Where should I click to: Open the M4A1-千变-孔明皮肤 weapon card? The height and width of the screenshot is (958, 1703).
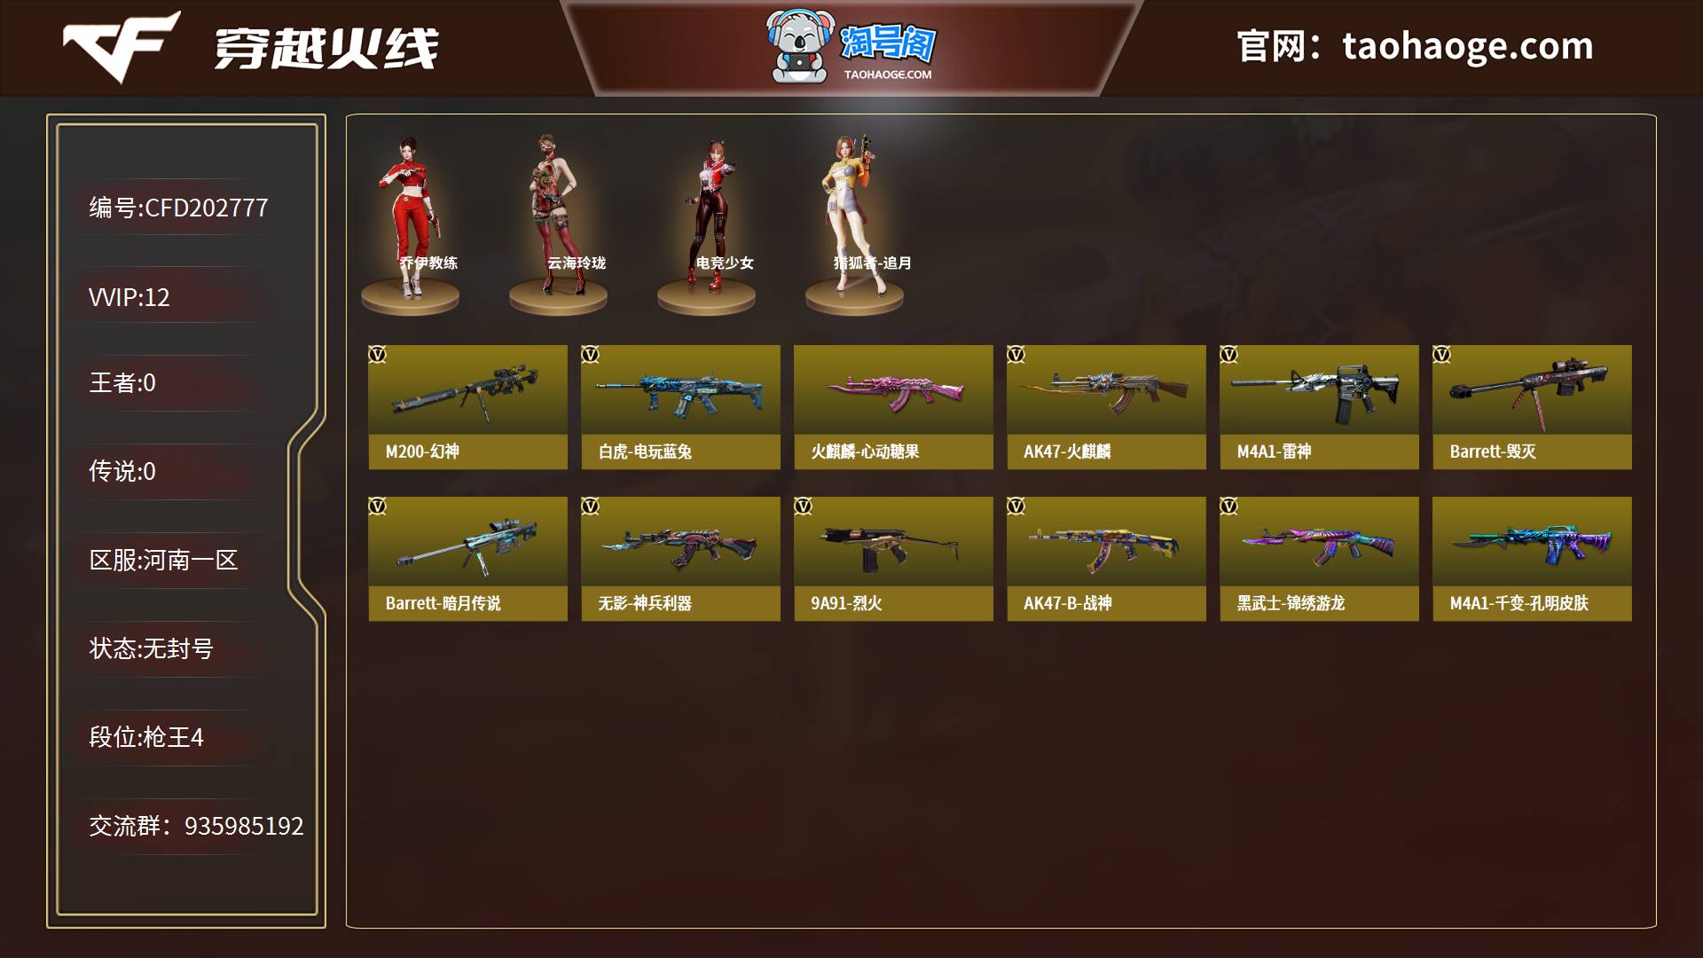tap(1533, 559)
